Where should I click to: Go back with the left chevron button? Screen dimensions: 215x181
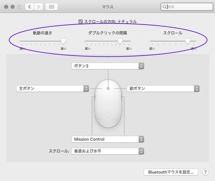coord(29,7)
